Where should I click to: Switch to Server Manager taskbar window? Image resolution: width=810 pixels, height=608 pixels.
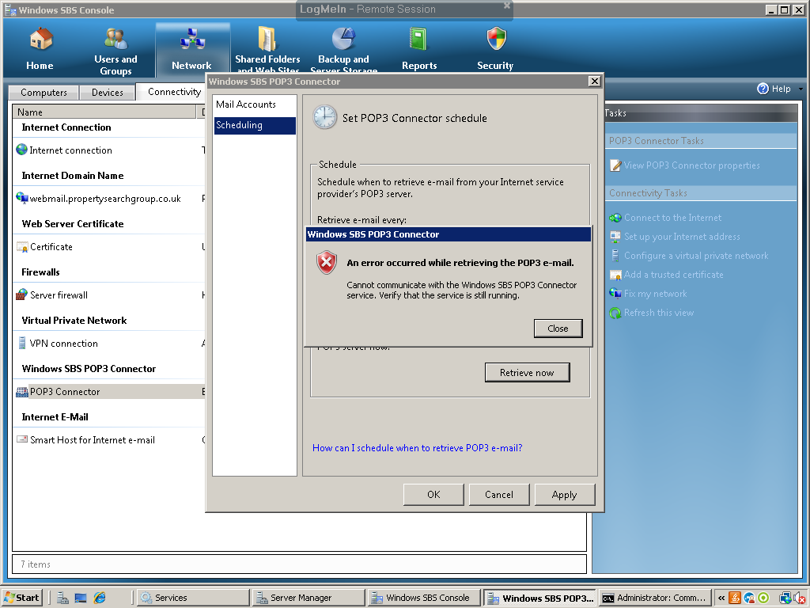coord(308,598)
